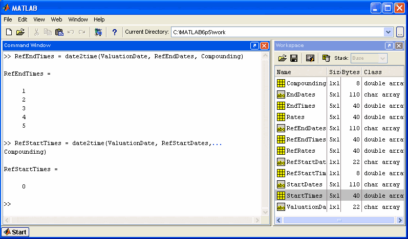The image size is (408, 239).
Task: Undock the Workspace panel
Action: tap(389, 46)
